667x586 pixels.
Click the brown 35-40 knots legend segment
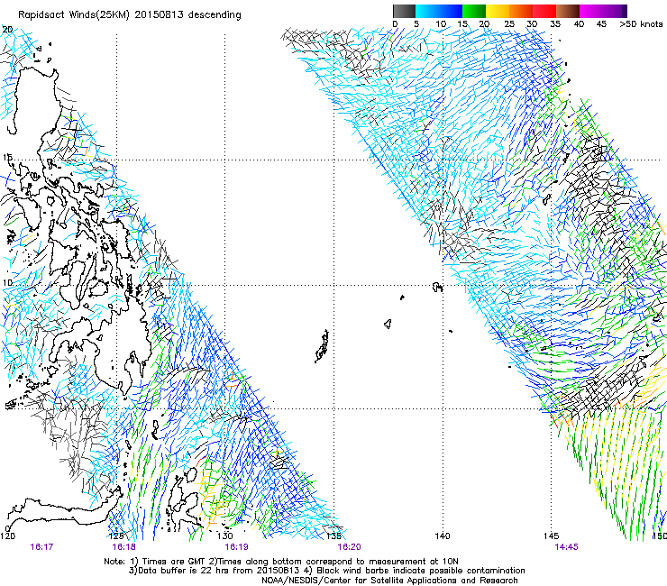pos(568,11)
